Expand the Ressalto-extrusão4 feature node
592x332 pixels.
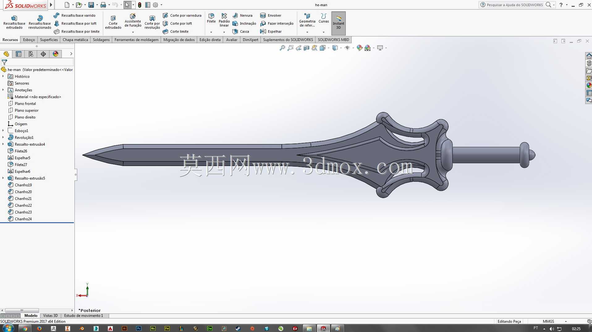tap(3, 144)
